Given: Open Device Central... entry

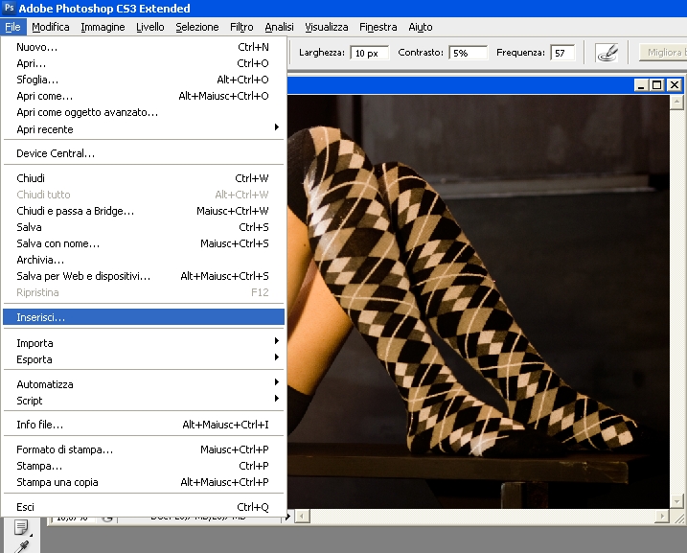Looking at the screenshot, I should pos(144,153).
